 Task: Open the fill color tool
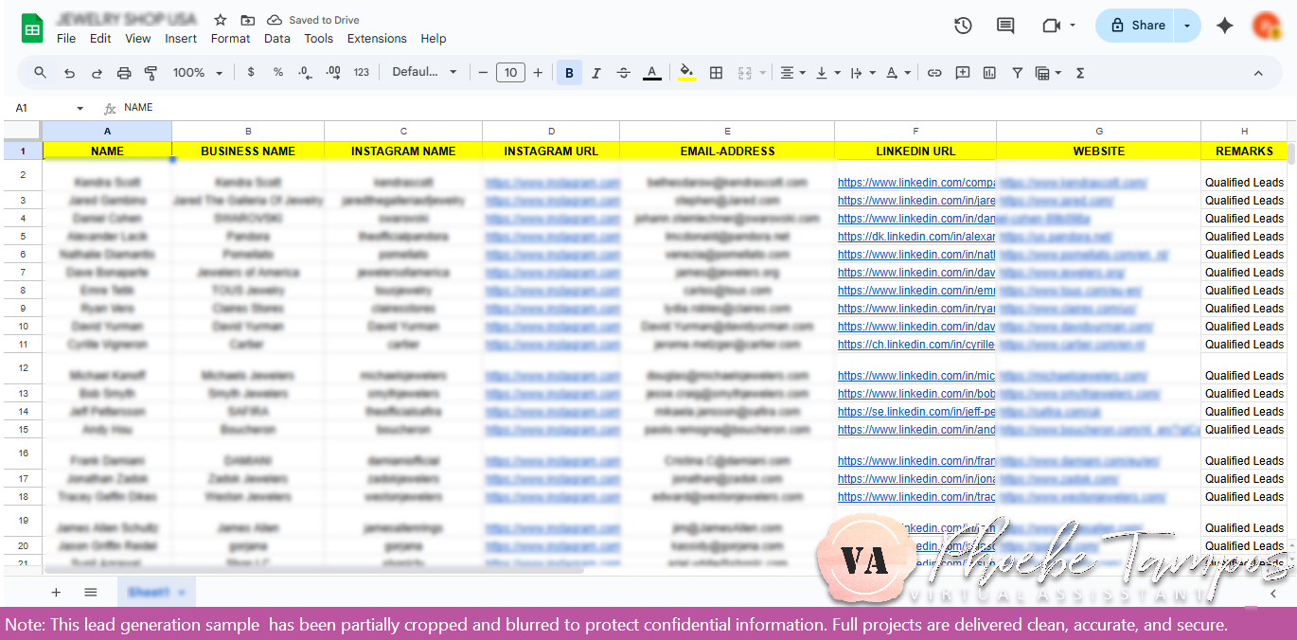(686, 72)
